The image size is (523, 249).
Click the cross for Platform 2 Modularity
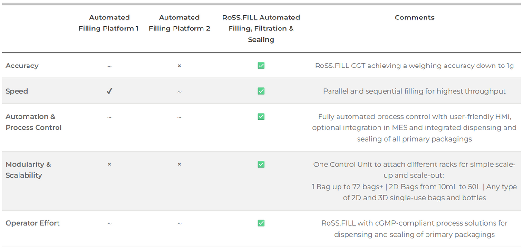[x=179, y=164]
